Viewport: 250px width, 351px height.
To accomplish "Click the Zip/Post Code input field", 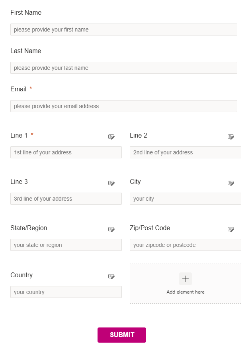I will tap(186, 245).
